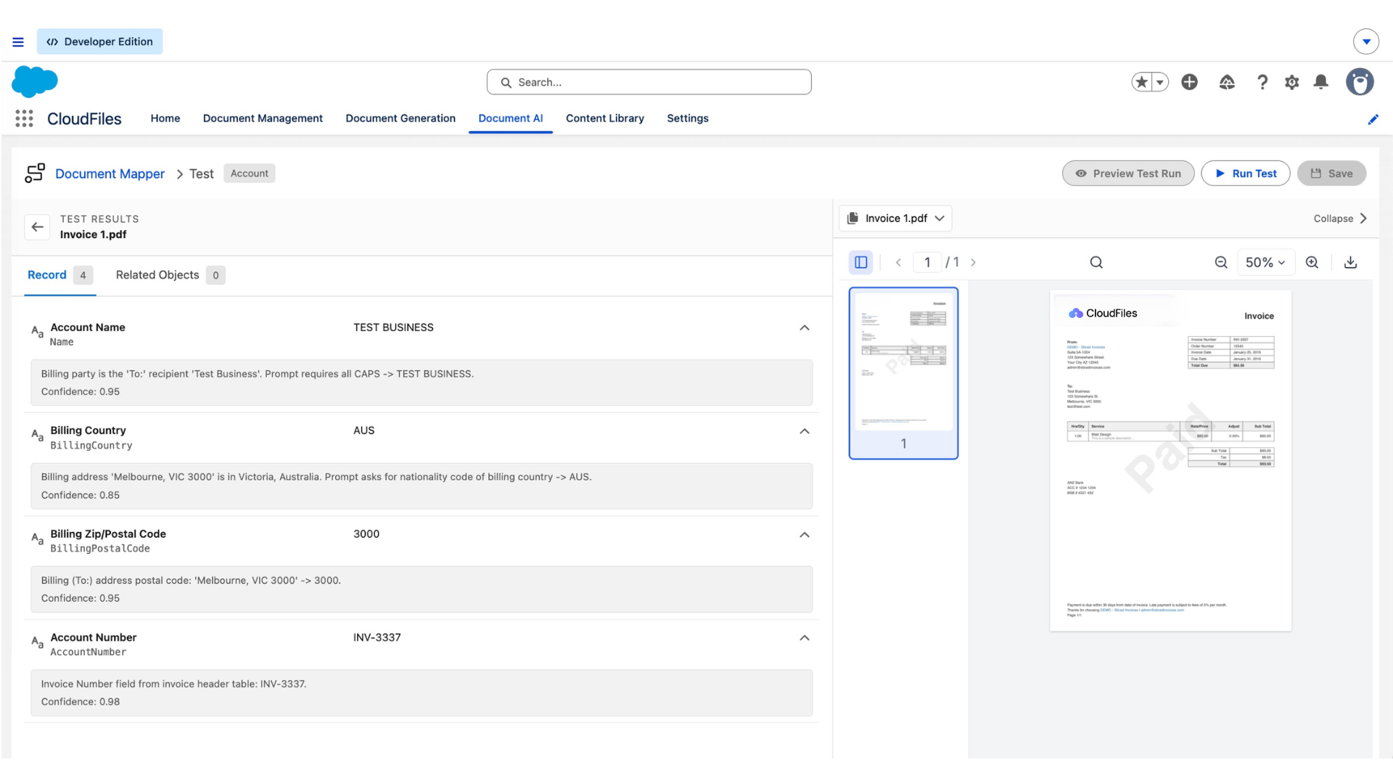This screenshot has height=784, width=1393.
Task: Open the Document AI tab
Action: [511, 118]
